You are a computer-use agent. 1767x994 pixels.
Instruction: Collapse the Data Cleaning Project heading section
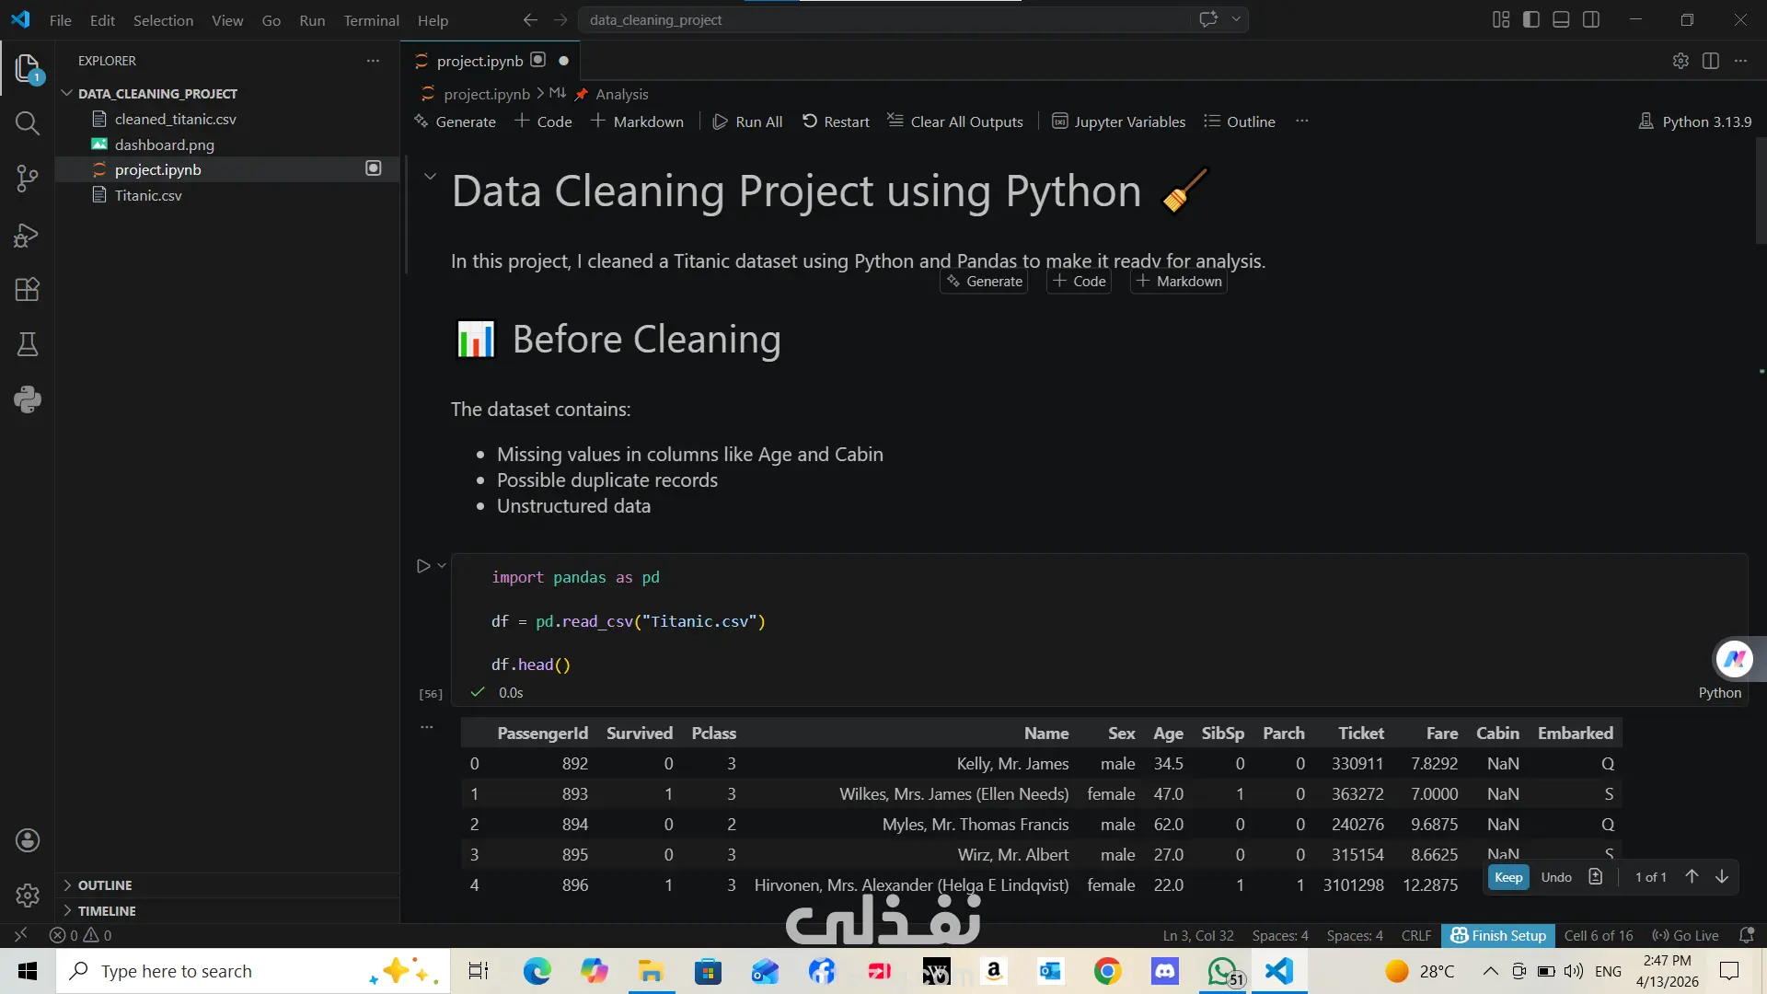coord(430,176)
